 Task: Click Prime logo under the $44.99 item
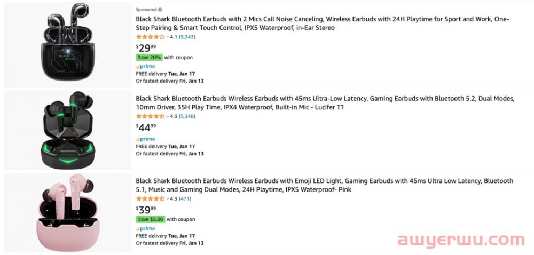[x=145, y=139]
